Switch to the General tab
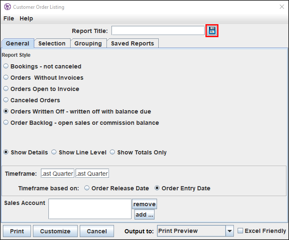Image resolution: width=289 pixels, height=240 pixels. (18, 43)
